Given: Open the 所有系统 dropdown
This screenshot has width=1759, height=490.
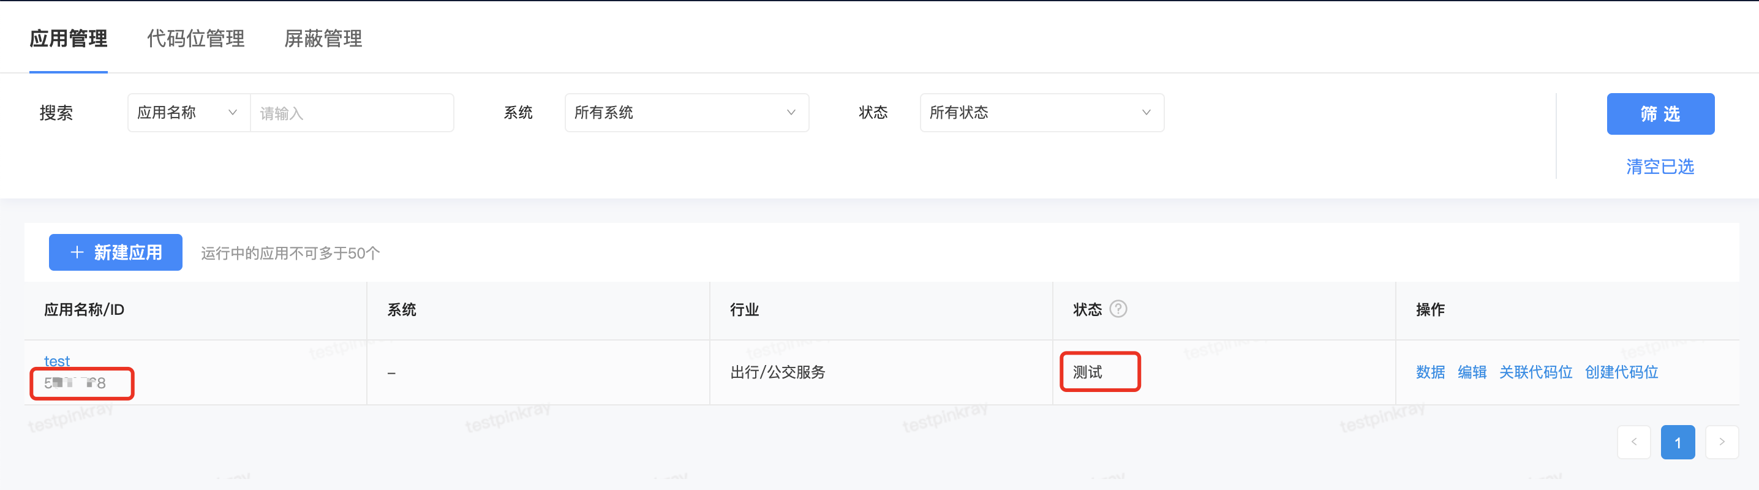Looking at the screenshot, I should [686, 113].
